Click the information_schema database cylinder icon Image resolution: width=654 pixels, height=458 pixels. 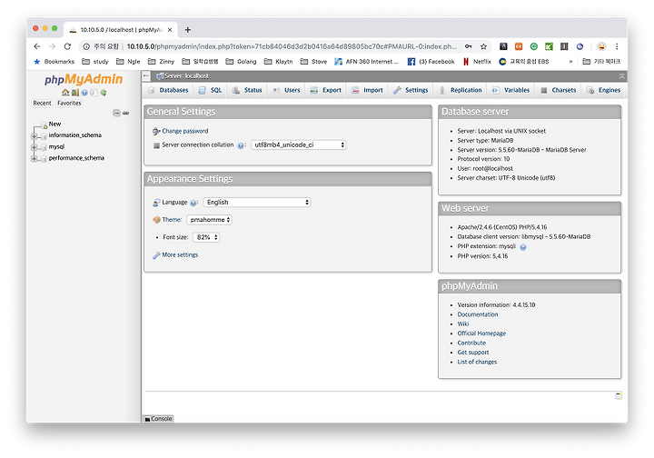pos(44,136)
